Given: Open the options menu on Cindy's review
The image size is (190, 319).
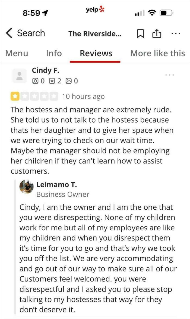Looking at the screenshot, I should click(x=170, y=75).
